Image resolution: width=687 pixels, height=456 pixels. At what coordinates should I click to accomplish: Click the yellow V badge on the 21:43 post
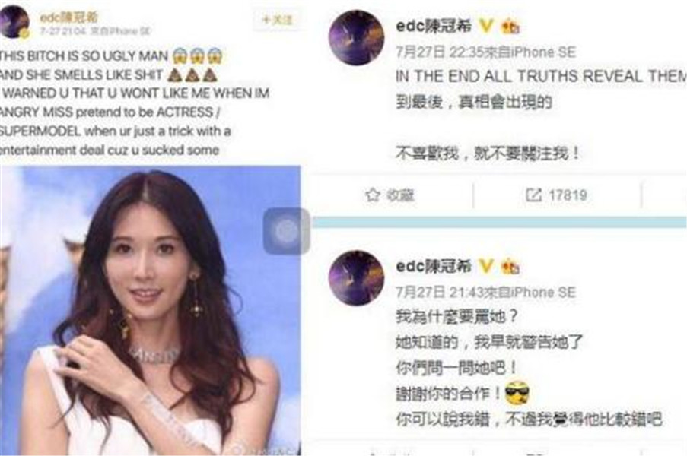point(485,266)
